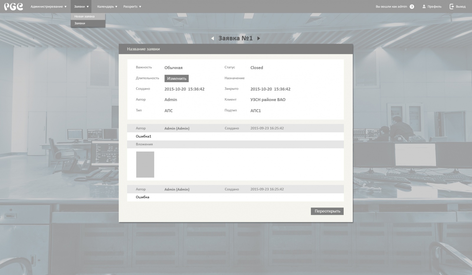Go to next request arrow
Image resolution: width=472 pixels, height=275 pixels.
tap(259, 38)
